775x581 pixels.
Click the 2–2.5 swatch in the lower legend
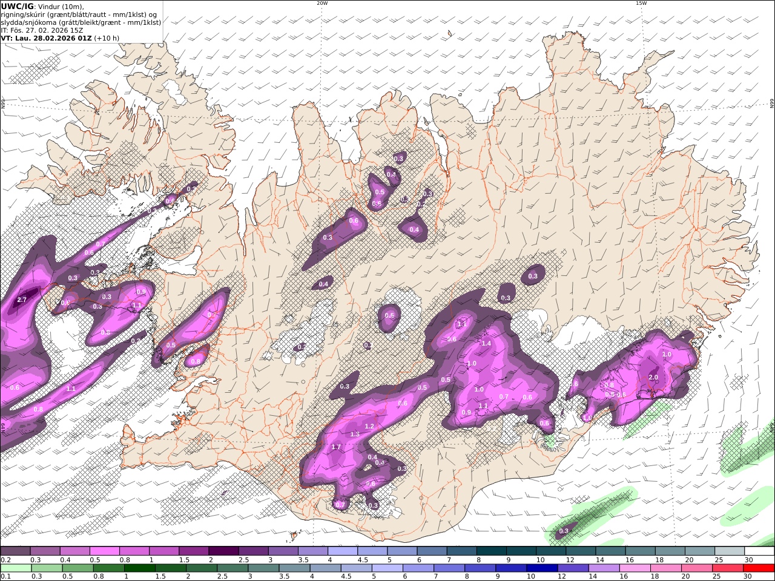pos(201,568)
